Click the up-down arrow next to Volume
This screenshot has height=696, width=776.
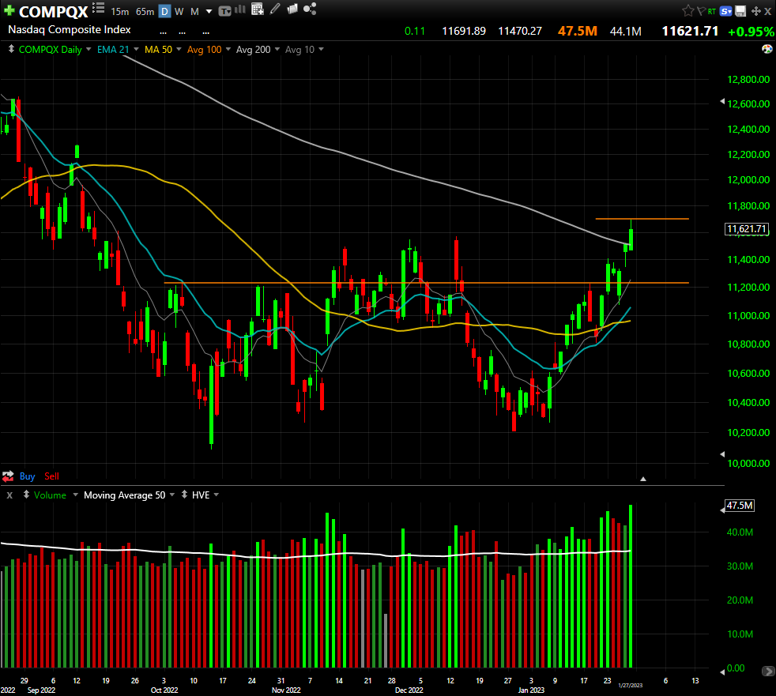[26, 495]
